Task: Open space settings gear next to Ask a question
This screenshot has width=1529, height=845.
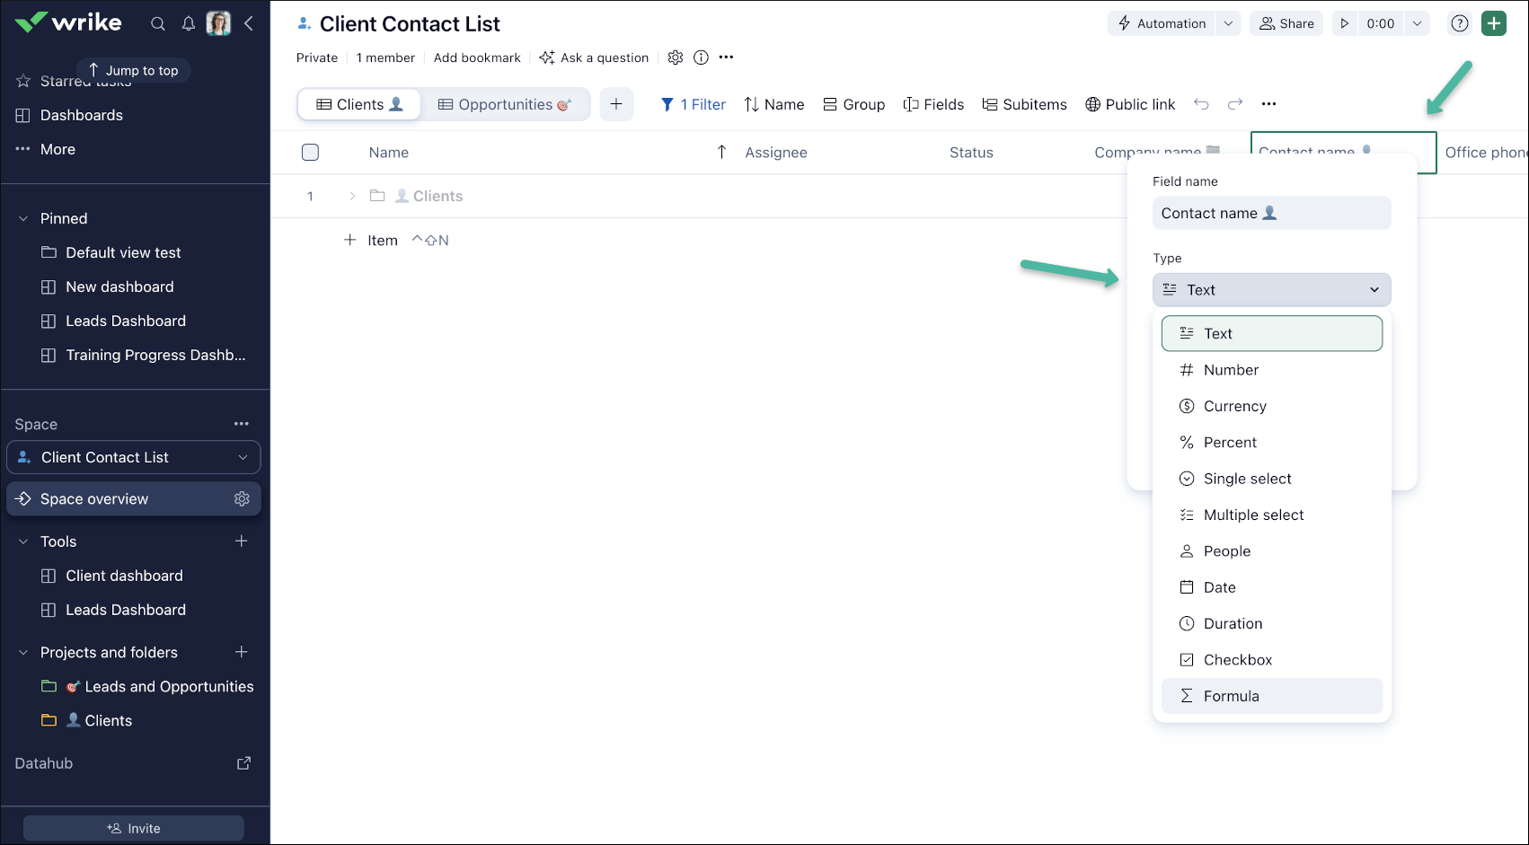Action: (x=676, y=57)
